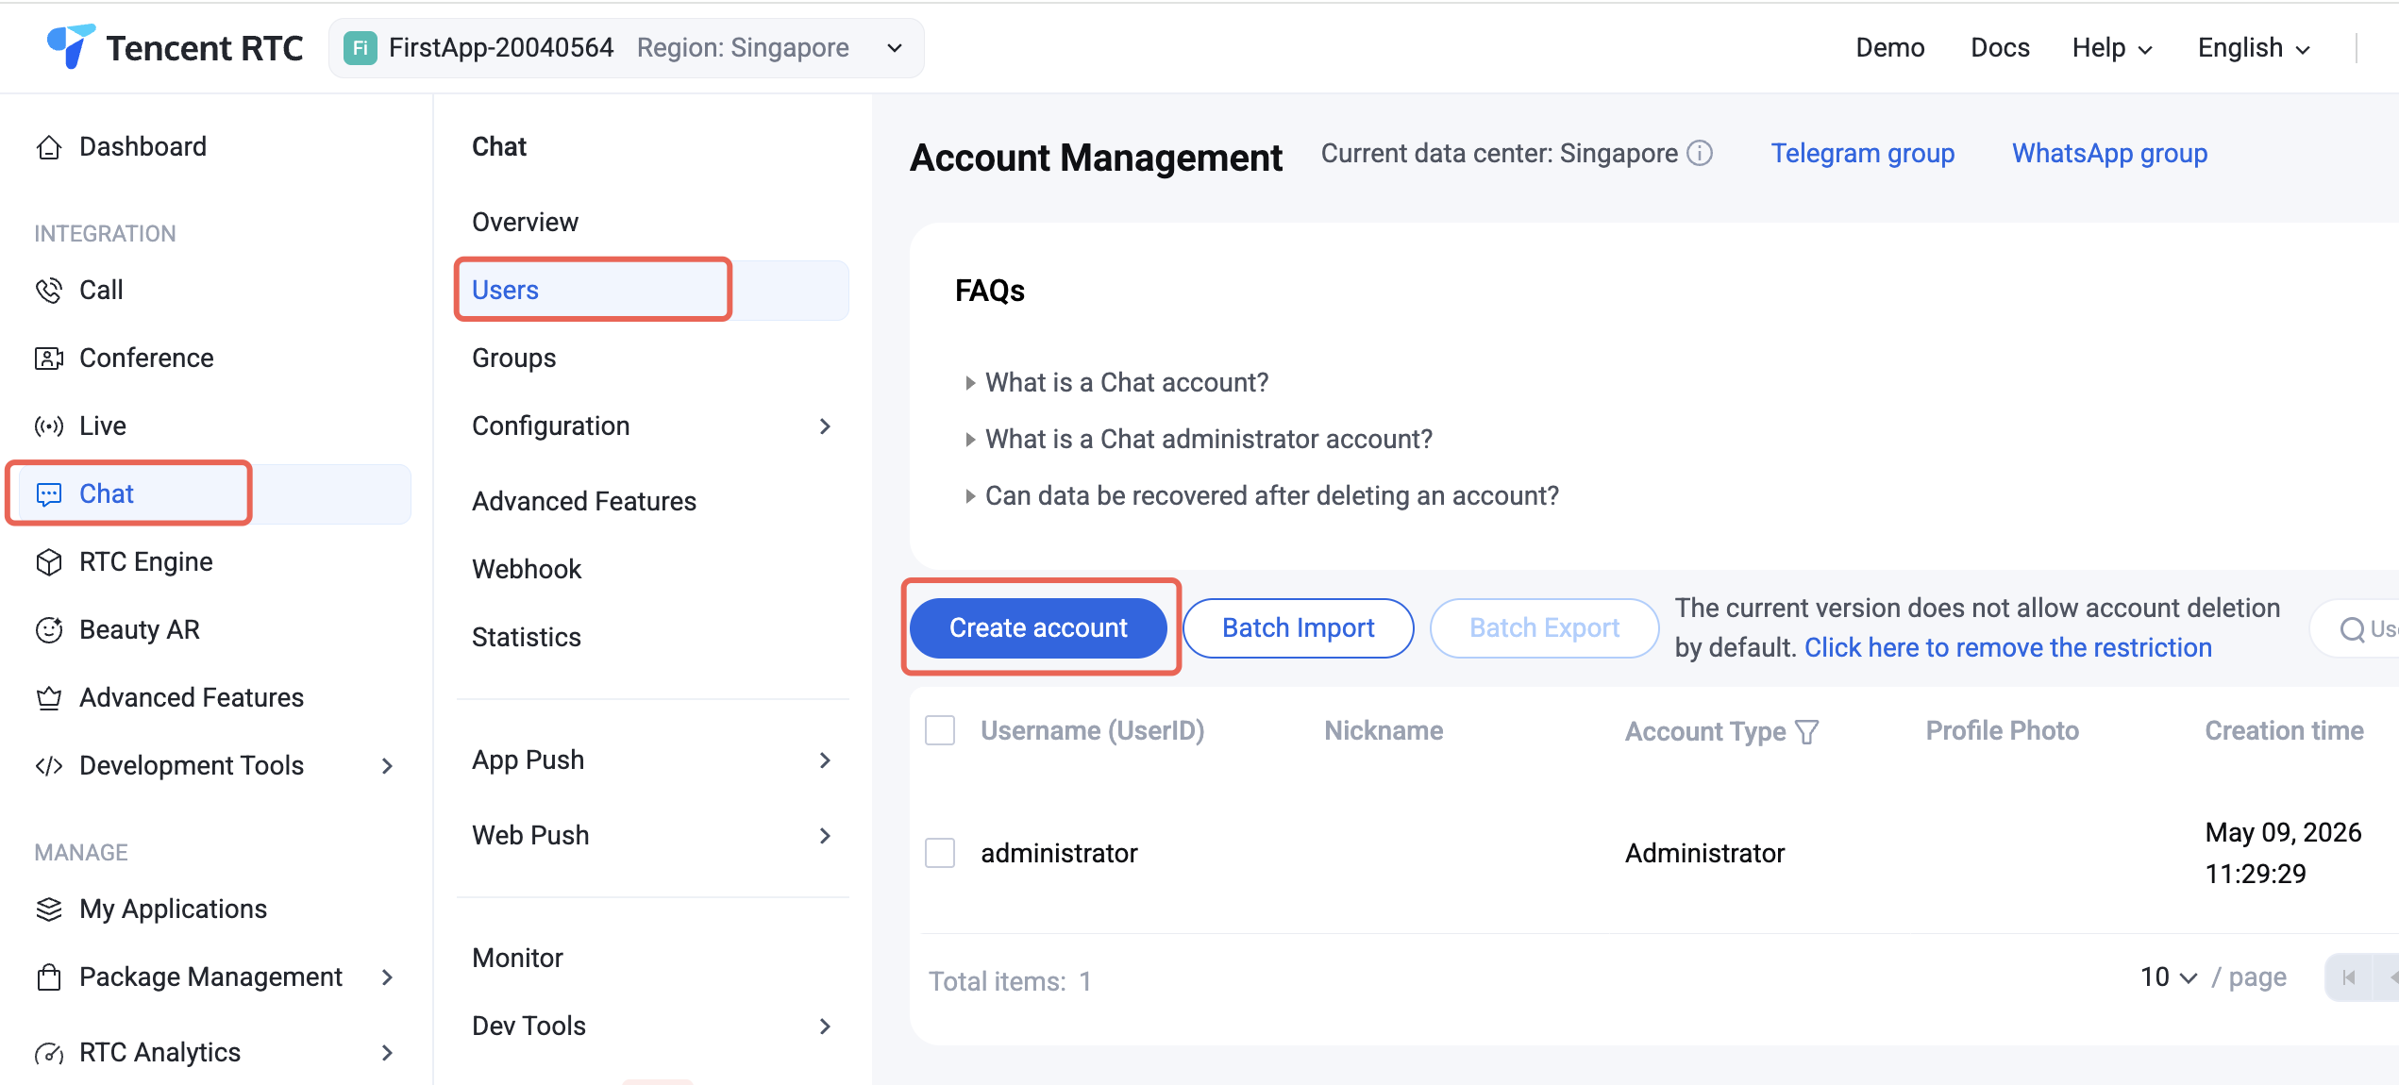Click the Call phone icon
The width and height of the screenshot is (2399, 1085).
[49, 291]
